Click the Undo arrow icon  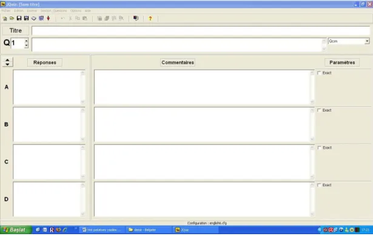coord(63,18)
